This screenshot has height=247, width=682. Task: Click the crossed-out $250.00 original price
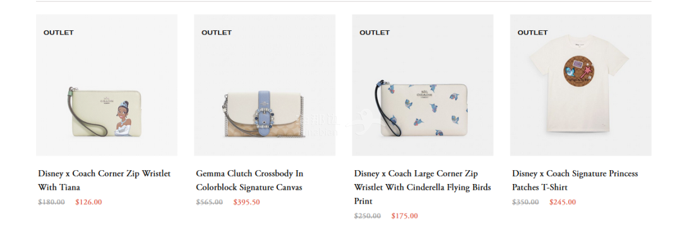click(368, 215)
